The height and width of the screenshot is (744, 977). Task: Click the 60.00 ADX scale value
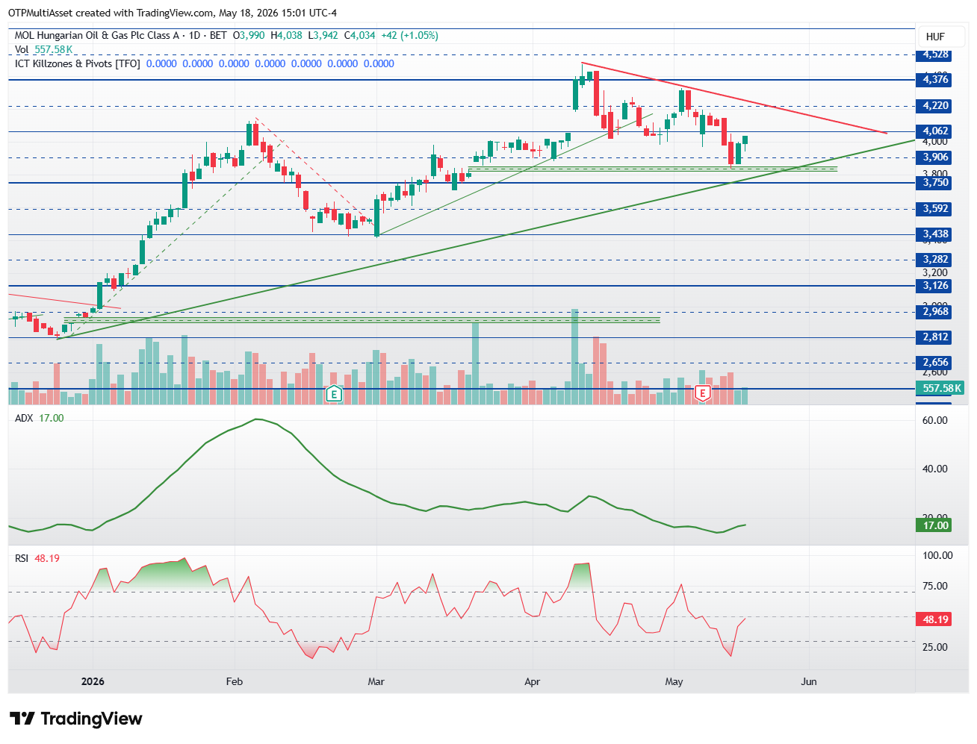[x=935, y=420]
